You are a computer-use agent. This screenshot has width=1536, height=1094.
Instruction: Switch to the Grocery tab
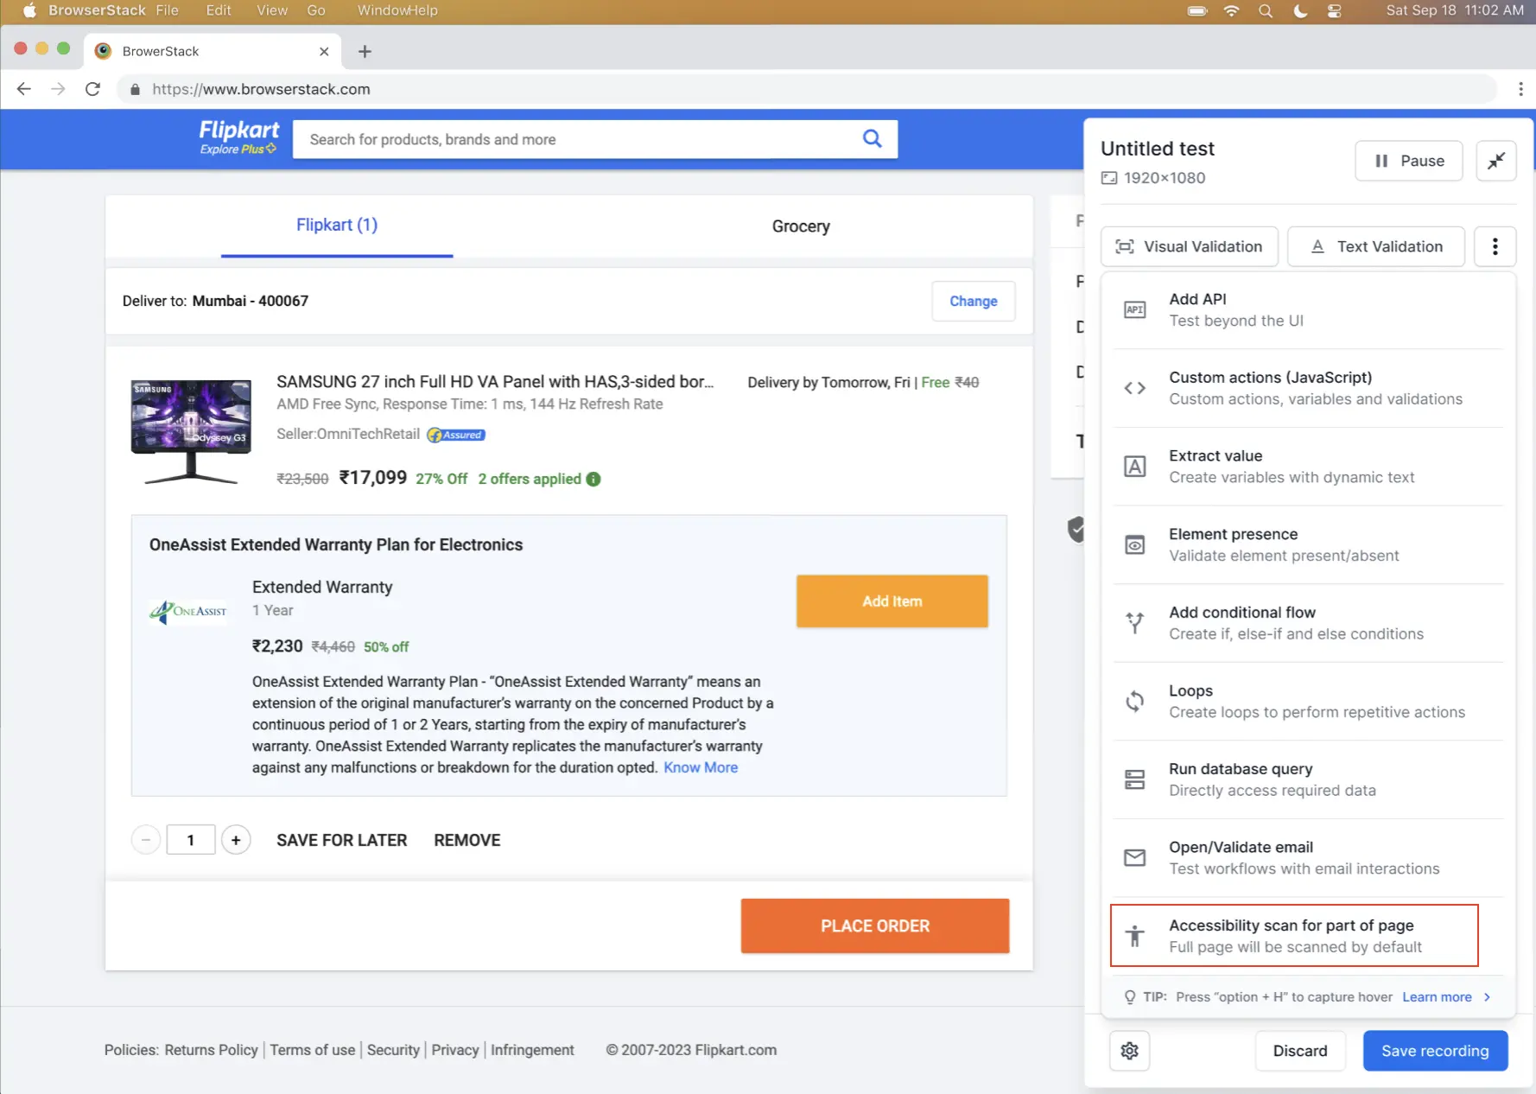(x=800, y=226)
